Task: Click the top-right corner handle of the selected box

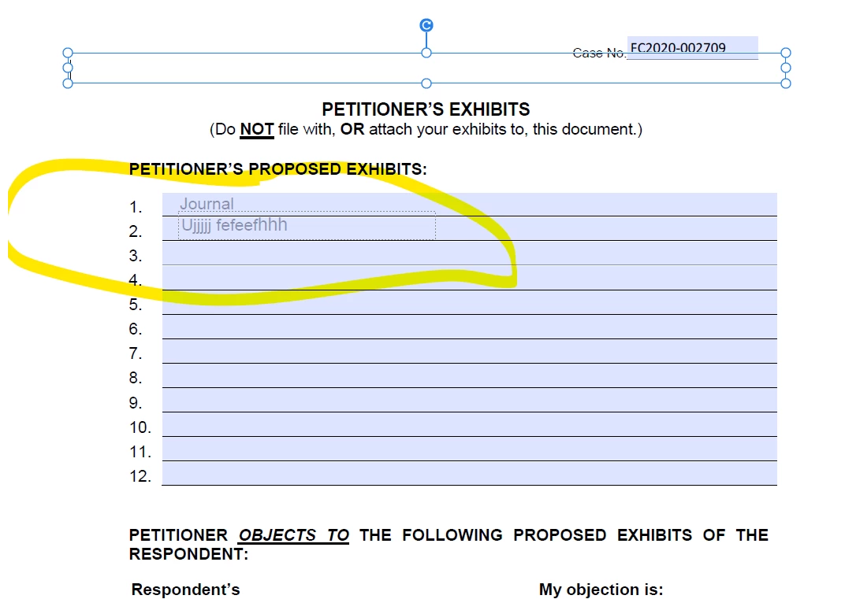Action: 786,53
